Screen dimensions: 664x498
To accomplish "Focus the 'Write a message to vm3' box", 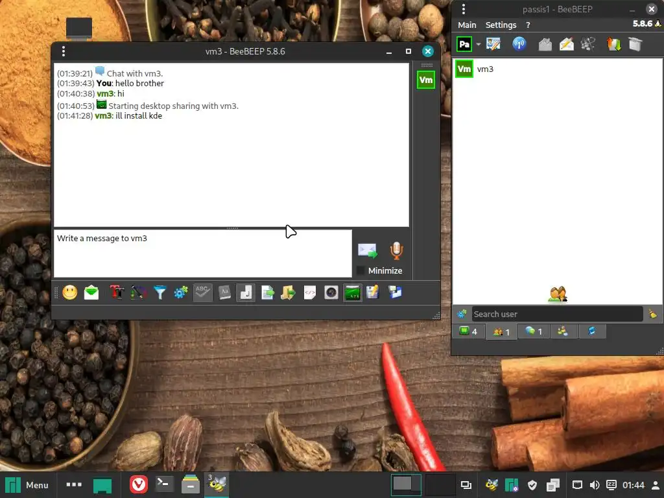I will click(x=203, y=254).
